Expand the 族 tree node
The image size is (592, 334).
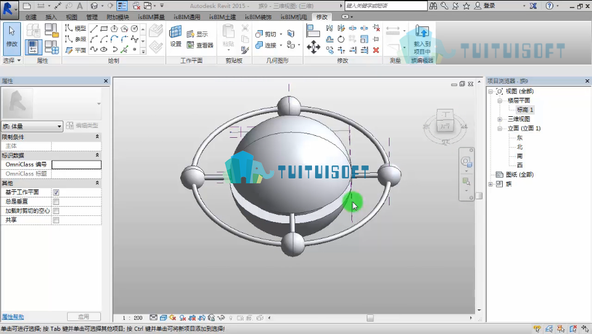click(x=490, y=184)
